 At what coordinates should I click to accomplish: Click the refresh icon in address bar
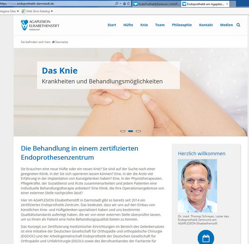tap(129, 4)
